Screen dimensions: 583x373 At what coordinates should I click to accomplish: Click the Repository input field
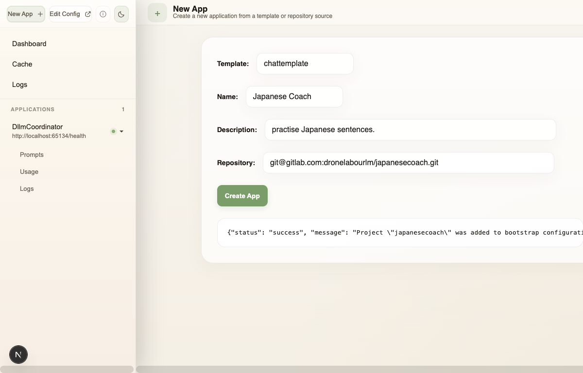pyautogui.click(x=409, y=163)
